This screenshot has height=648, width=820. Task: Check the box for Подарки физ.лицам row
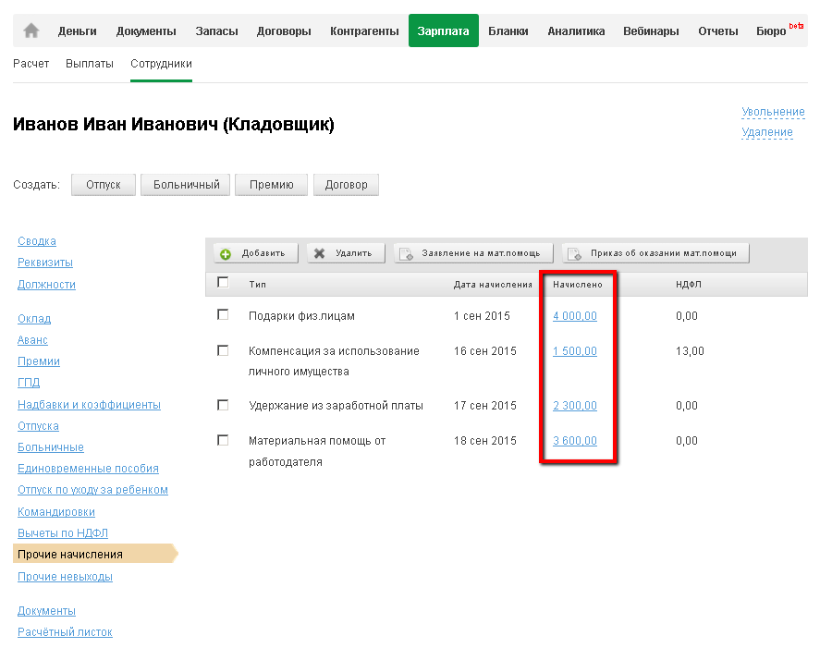click(223, 315)
